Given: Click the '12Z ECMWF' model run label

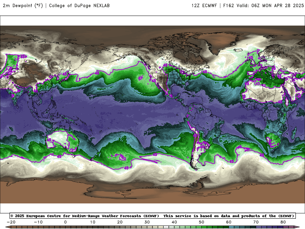Looking at the screenshot, I should [x=204, y=5].
